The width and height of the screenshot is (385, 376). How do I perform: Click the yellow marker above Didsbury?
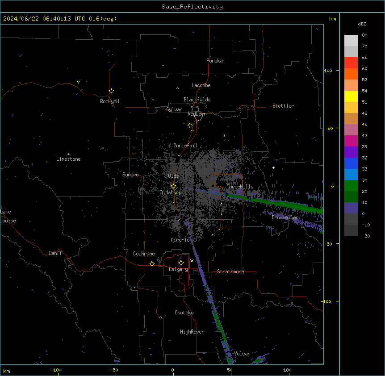173,186
